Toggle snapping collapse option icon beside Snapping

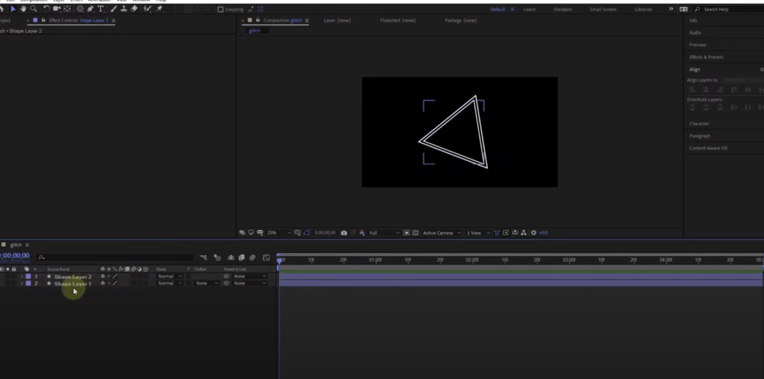[x=250, y=10]
